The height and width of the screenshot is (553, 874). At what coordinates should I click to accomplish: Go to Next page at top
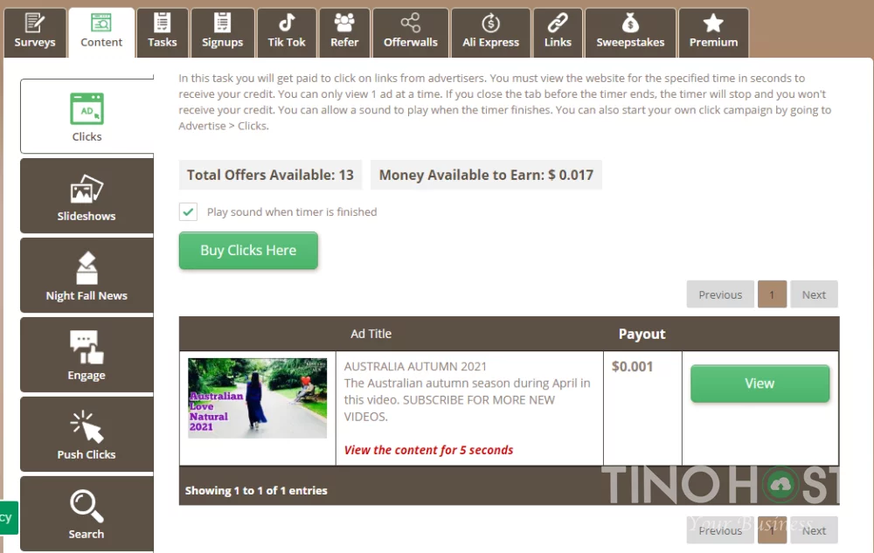[x=814, y=295]
